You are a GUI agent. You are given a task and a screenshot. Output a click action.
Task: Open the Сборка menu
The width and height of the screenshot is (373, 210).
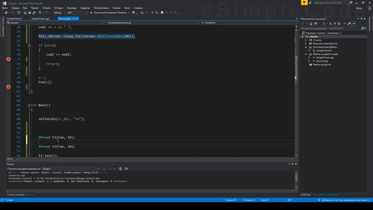(47, 8)
